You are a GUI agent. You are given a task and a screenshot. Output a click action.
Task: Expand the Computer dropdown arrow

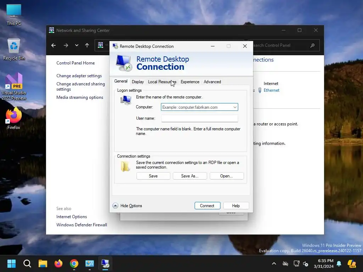pyautogui.click(x=235, y=107)
